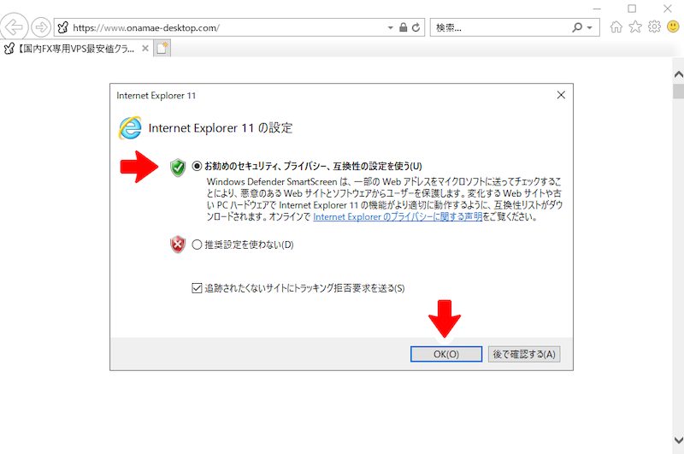Open Internet Explorer のプライバシーに関する声明 link
Viewport: 684px width, 454px height.
398,217
